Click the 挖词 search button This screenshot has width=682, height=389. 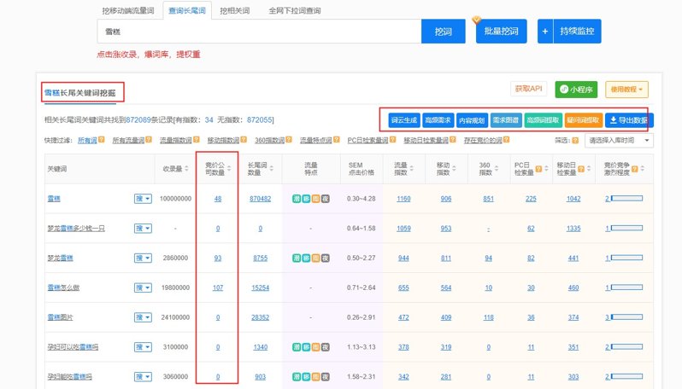click(444, 32)
